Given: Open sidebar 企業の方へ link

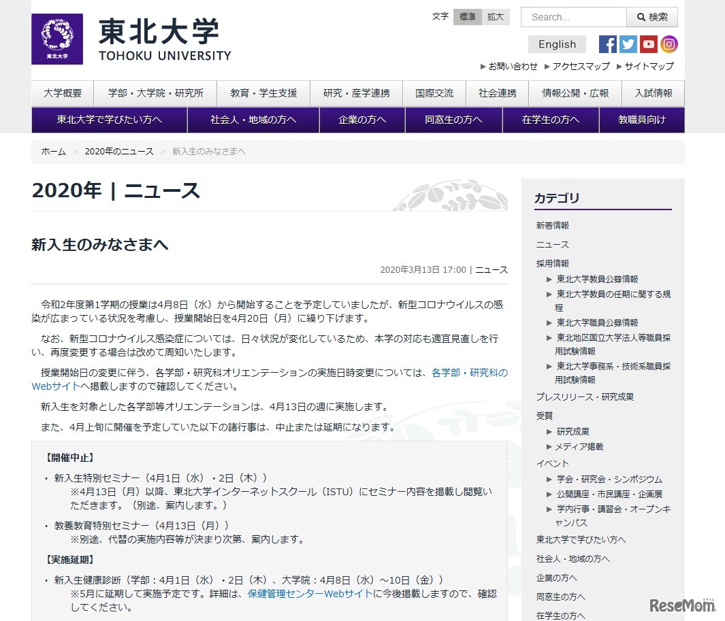Looking at the screenshot, I should click(556, 578).
